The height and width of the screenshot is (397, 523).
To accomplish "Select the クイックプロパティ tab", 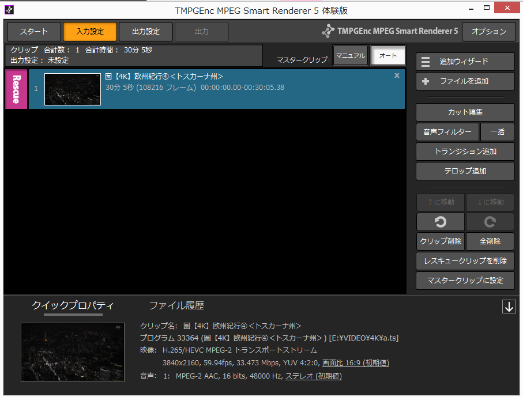I will coord(73,305).
